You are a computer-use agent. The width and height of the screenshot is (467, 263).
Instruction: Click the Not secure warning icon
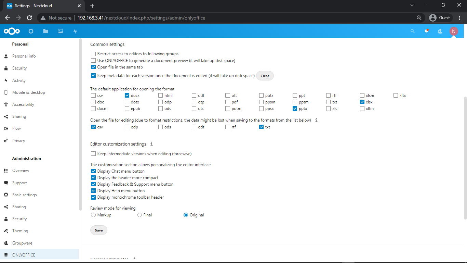pos(43,18)
